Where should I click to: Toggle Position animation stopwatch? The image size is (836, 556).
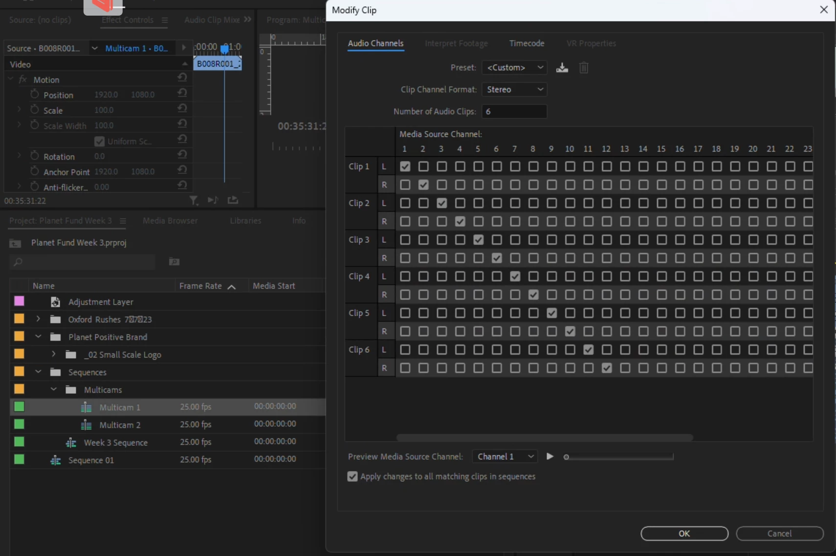pos(34,94)
